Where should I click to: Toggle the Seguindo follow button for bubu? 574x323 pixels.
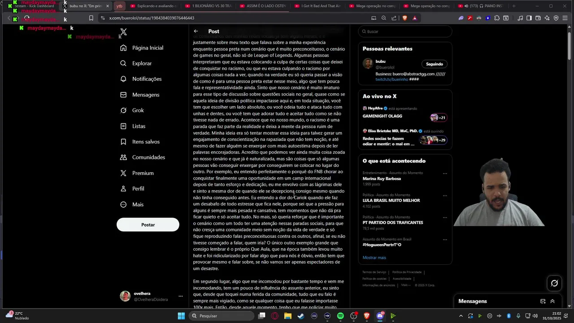click(434, 64)
